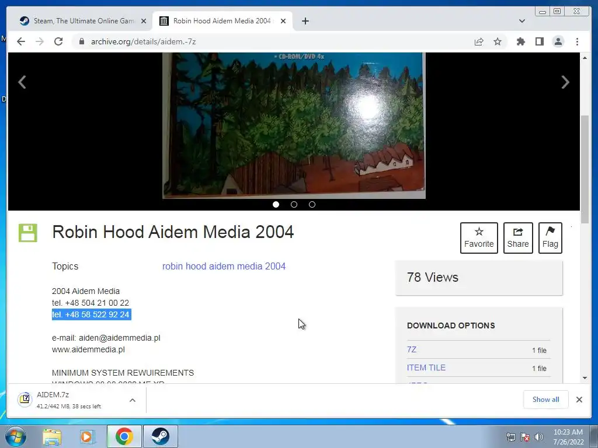Image resolution: width=598 pixels, height=448 pixels.
Task: Click the browser forward arrow
Action: (40, 41)
